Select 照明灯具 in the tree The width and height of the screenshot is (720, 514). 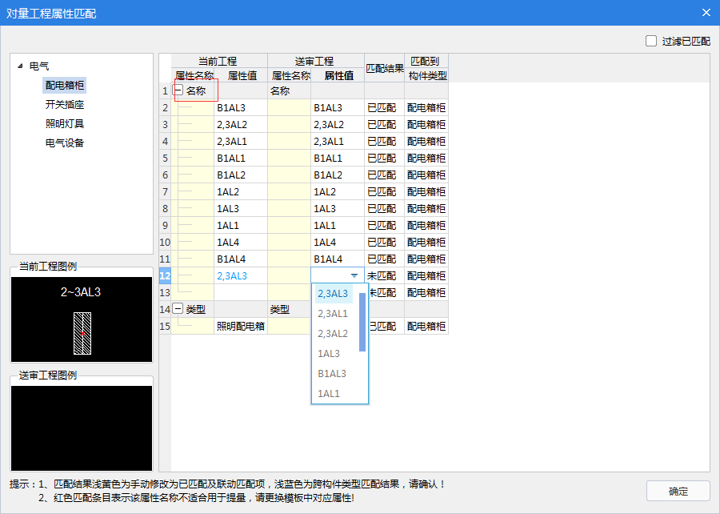pyautogui.click(x=65, y=124)
